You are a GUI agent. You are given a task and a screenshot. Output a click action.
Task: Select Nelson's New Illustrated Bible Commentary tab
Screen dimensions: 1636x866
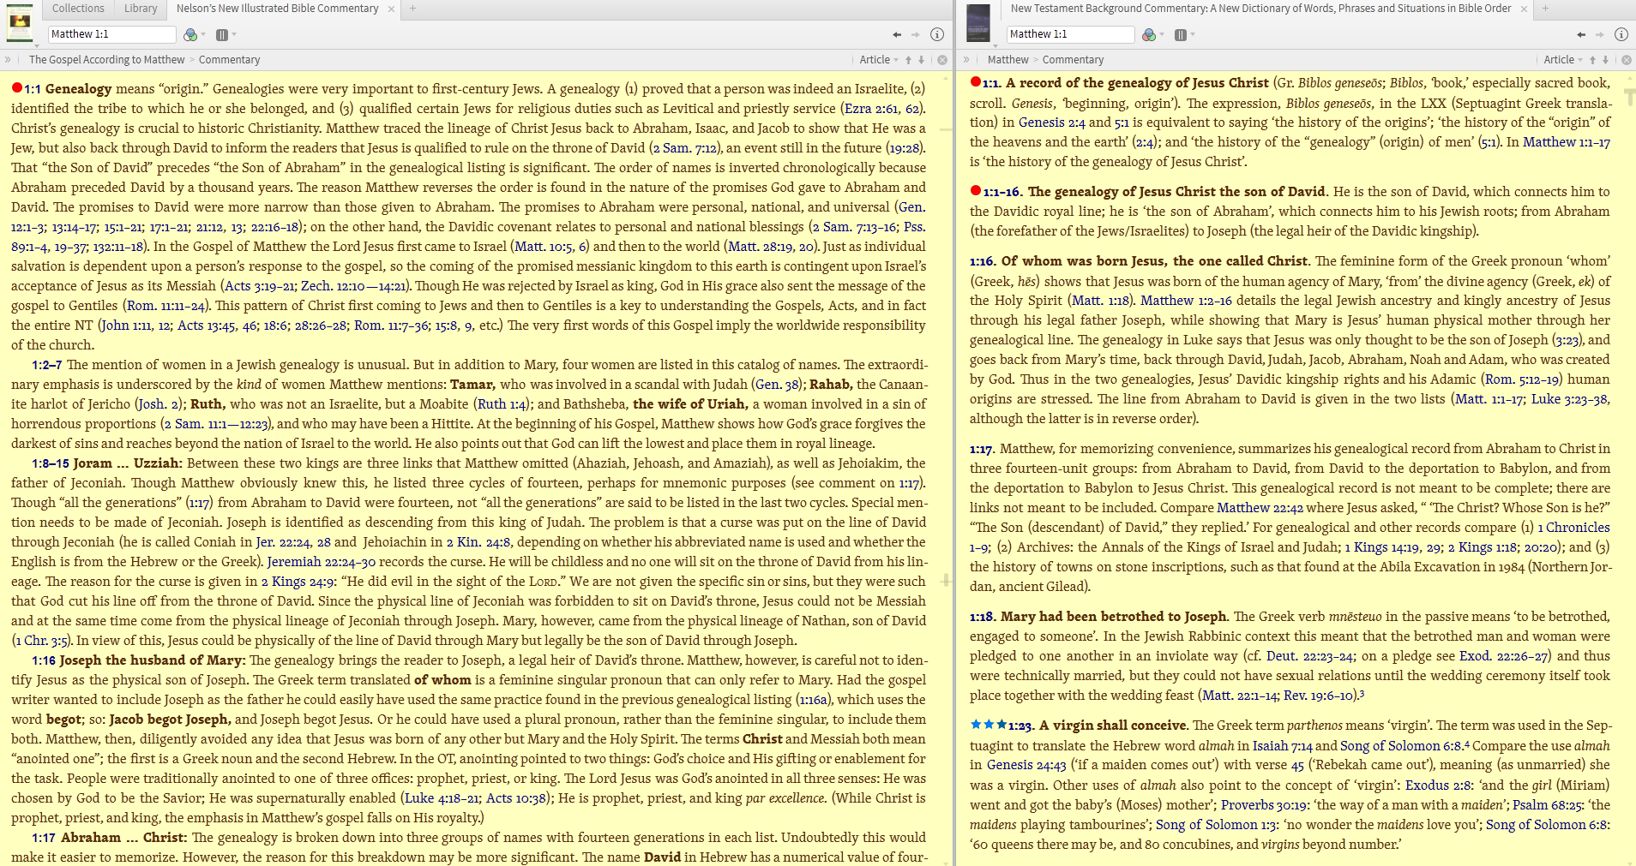click(277, 9)
